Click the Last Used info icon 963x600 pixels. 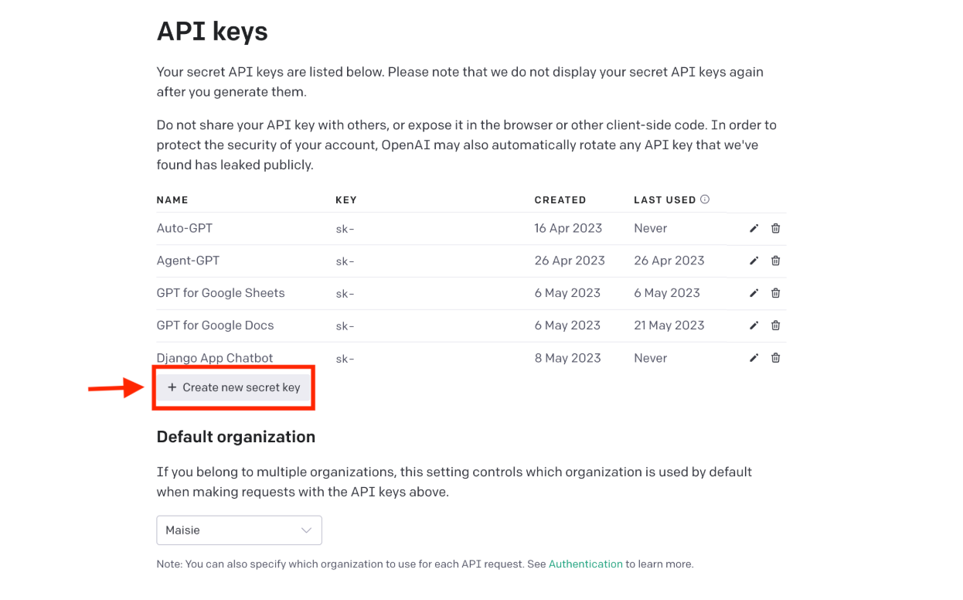[x=705, y=199]
